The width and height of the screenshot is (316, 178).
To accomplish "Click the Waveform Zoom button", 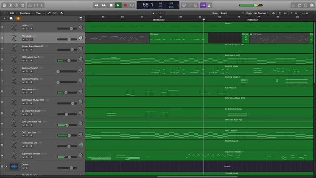I will [273, 13].
